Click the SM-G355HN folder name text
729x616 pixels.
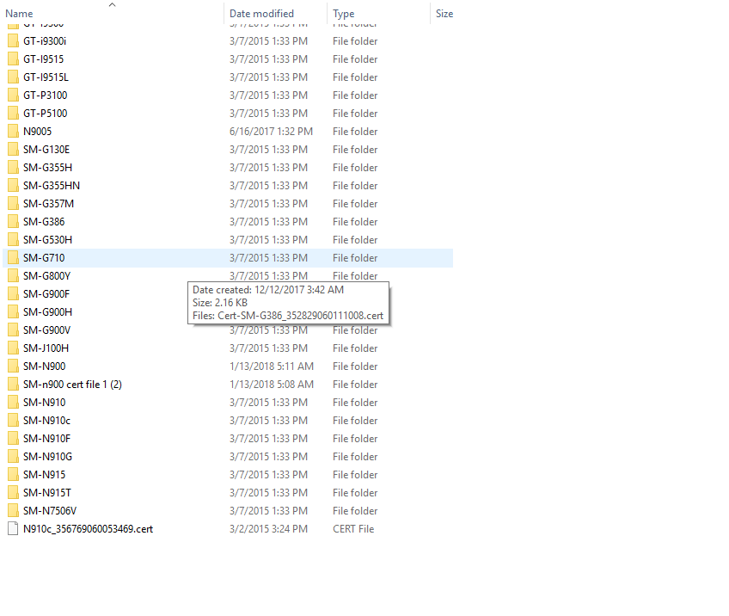click(x=52, y=186)
